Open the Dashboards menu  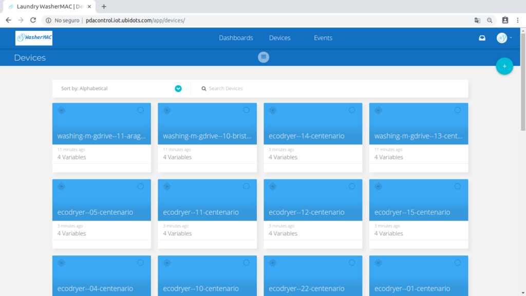(x=236, y=38)
